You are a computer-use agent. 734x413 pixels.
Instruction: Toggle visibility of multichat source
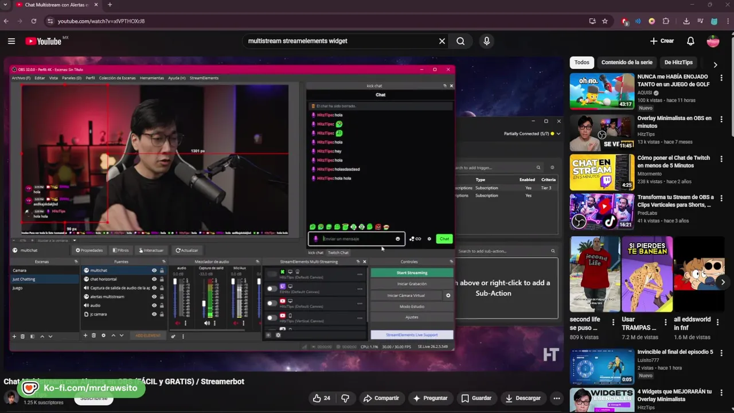pos(154,271)
